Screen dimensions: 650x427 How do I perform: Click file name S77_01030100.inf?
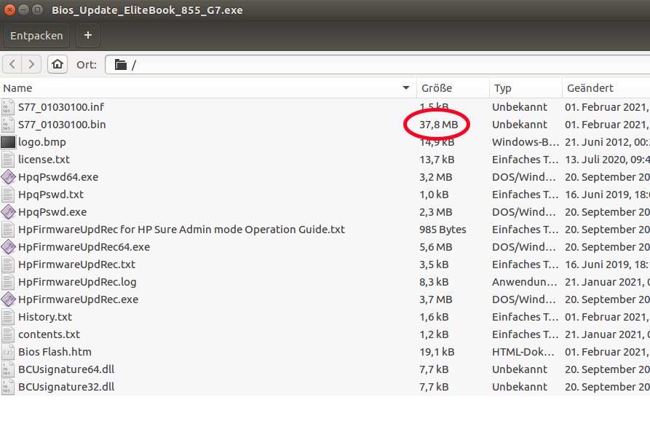coord(61,107)
